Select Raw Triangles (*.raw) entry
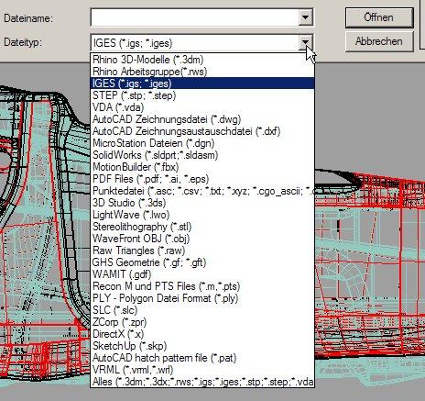Screen dimensions: 425x401 (x=202, y=251)
